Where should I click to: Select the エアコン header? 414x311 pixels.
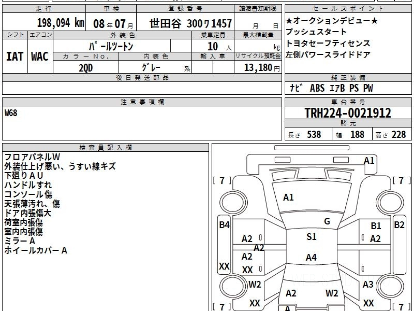40,35
